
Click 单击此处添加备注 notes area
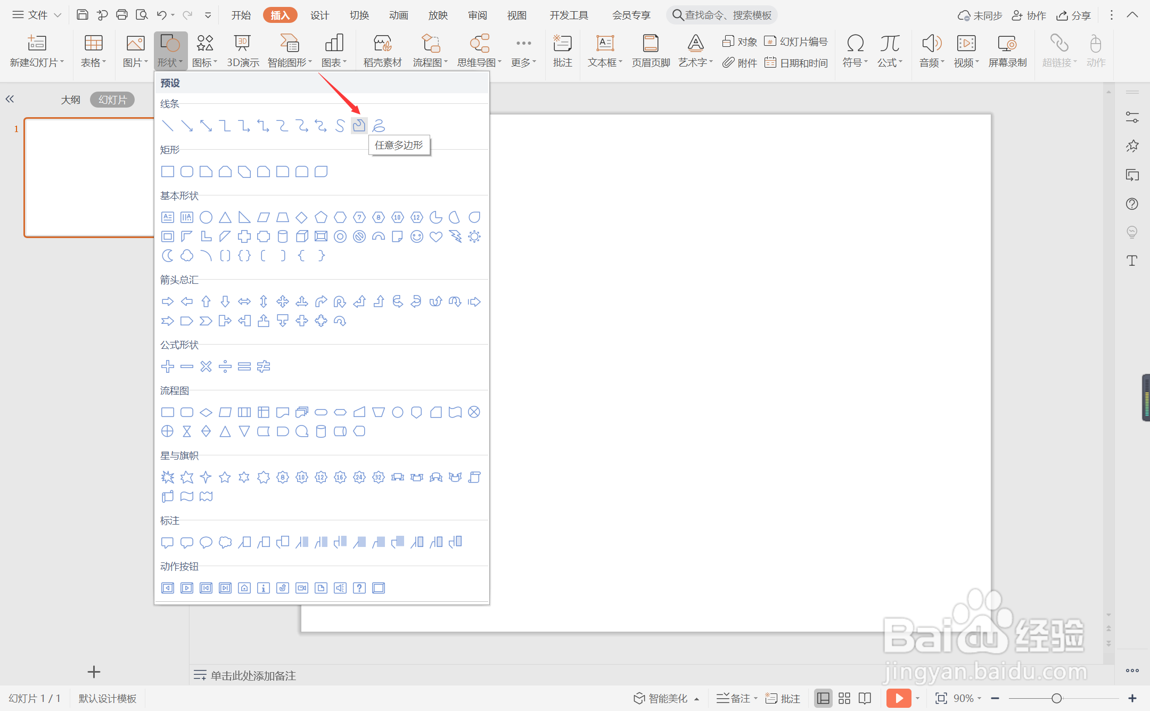253,675
